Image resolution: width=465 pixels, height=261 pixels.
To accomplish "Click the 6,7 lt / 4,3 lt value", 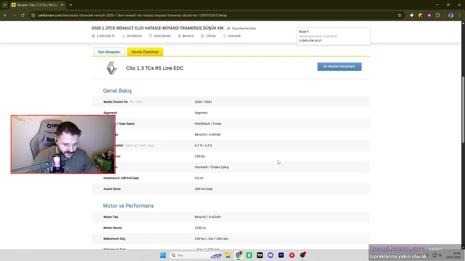I will (203, 145).
